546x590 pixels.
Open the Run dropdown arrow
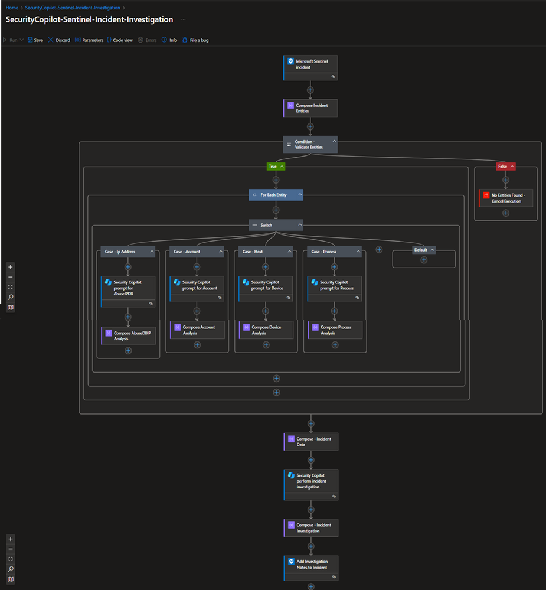pos(22,40)
